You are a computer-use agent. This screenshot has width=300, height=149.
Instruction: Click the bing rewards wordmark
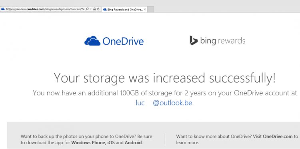click(223, 41)
